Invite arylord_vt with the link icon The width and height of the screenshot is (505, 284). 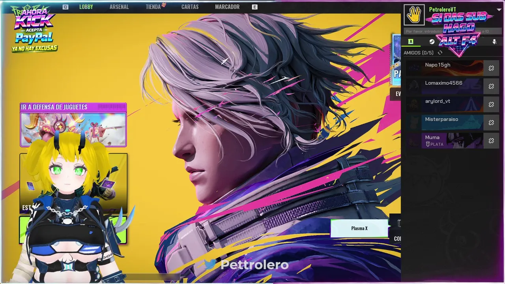(491, 105)
